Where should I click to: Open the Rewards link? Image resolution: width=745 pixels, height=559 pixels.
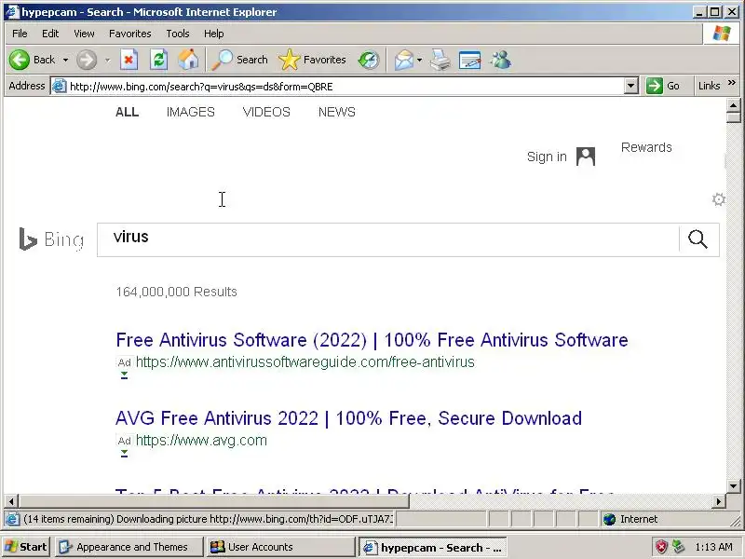click(646, 147)
